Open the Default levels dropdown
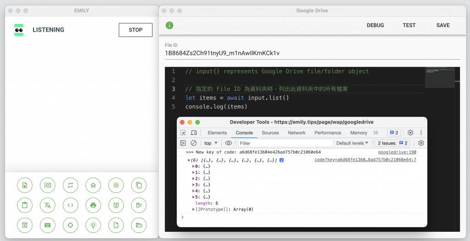This screenshot has width=470, height=241. [x=352, y=143]
